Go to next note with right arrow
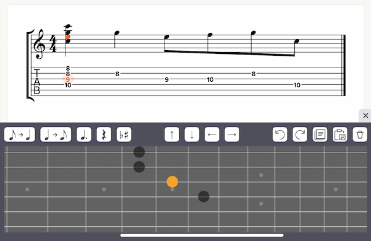 tap(232, 134)
